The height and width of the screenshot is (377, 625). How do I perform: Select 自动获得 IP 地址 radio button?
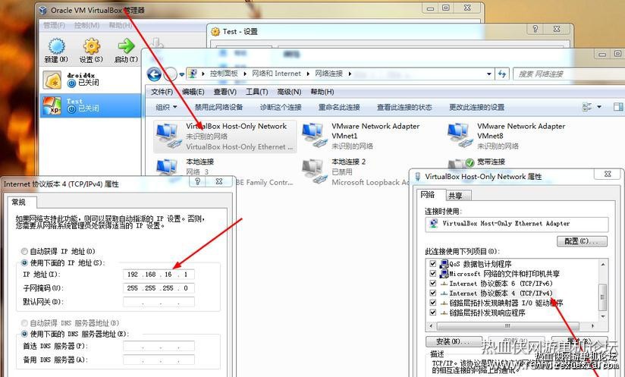coord(24,252)
